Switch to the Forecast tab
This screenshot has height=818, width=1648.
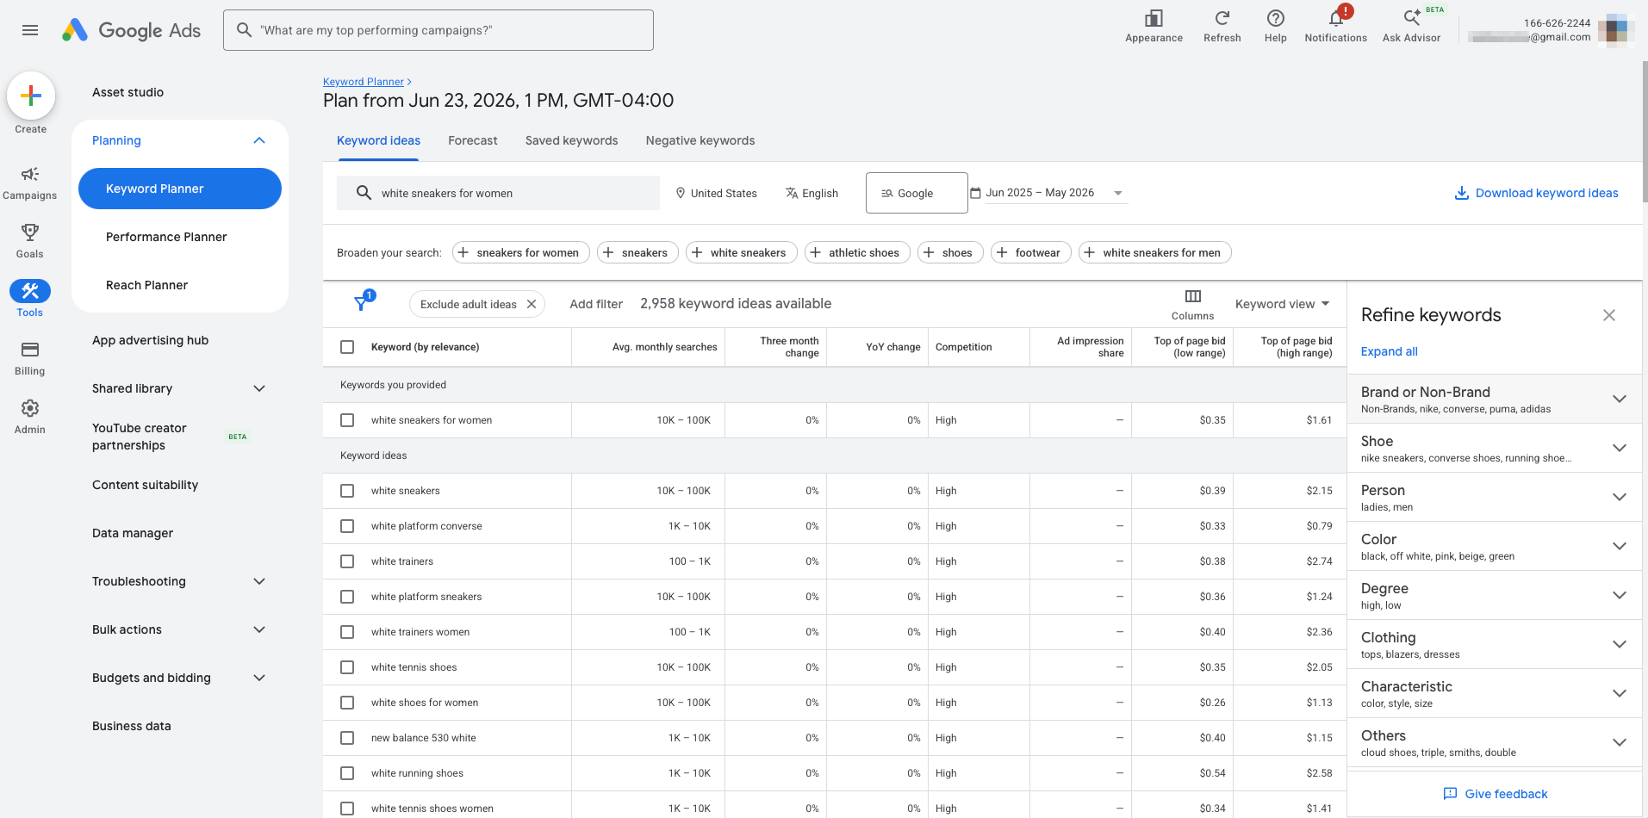tap(472, 140)
